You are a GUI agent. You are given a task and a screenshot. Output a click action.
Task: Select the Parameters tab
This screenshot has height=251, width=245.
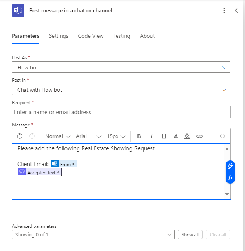point(25,36)
